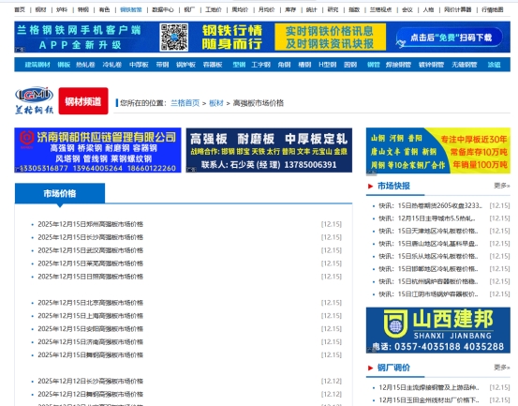Expand 更多 next to 市场快报

502,186
